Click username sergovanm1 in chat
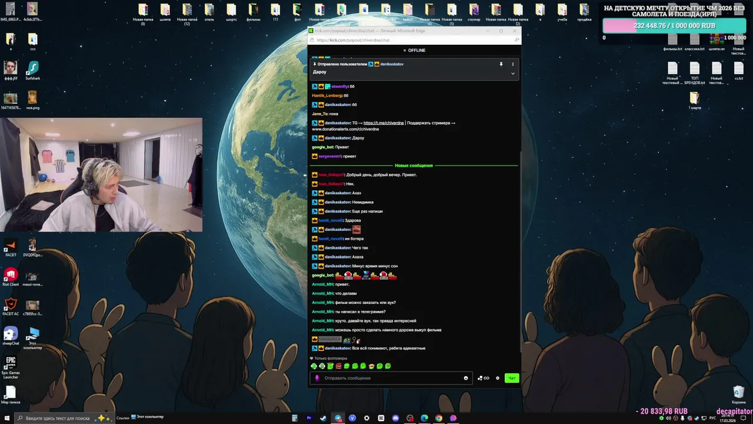 tap(329, 157)
